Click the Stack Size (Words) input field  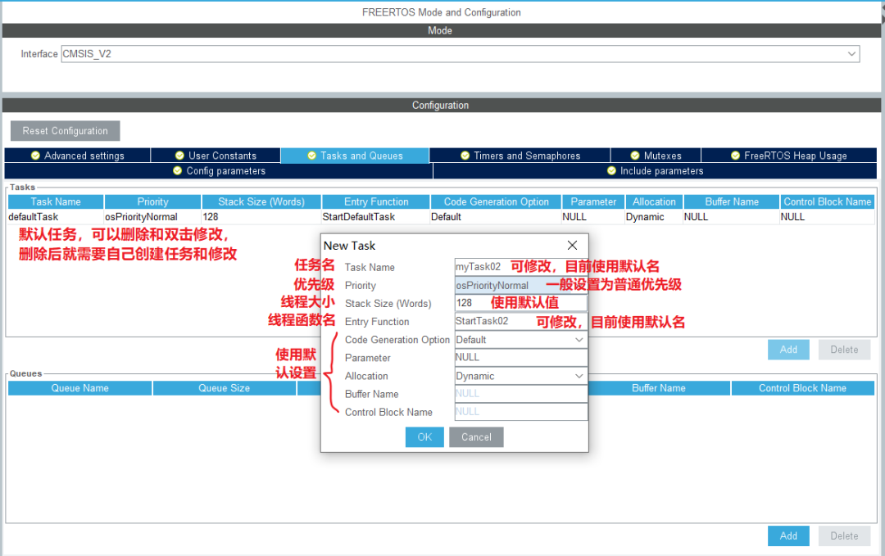click(521, 303)
